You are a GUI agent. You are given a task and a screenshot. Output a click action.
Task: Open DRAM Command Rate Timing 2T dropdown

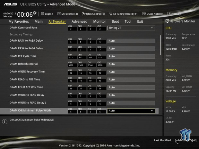131,28
